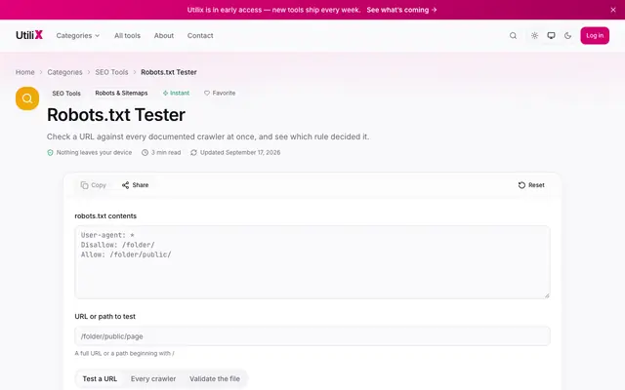Open All tools page
625x390 pixels.
127,35
